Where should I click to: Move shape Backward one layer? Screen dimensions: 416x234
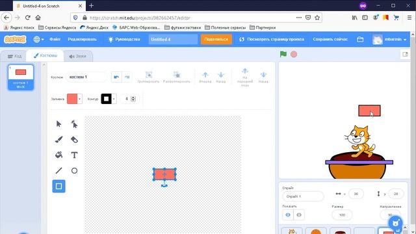click(221, 77)
